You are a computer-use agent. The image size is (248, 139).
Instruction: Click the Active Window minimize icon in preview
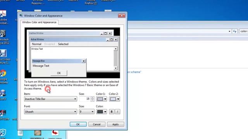108,39
